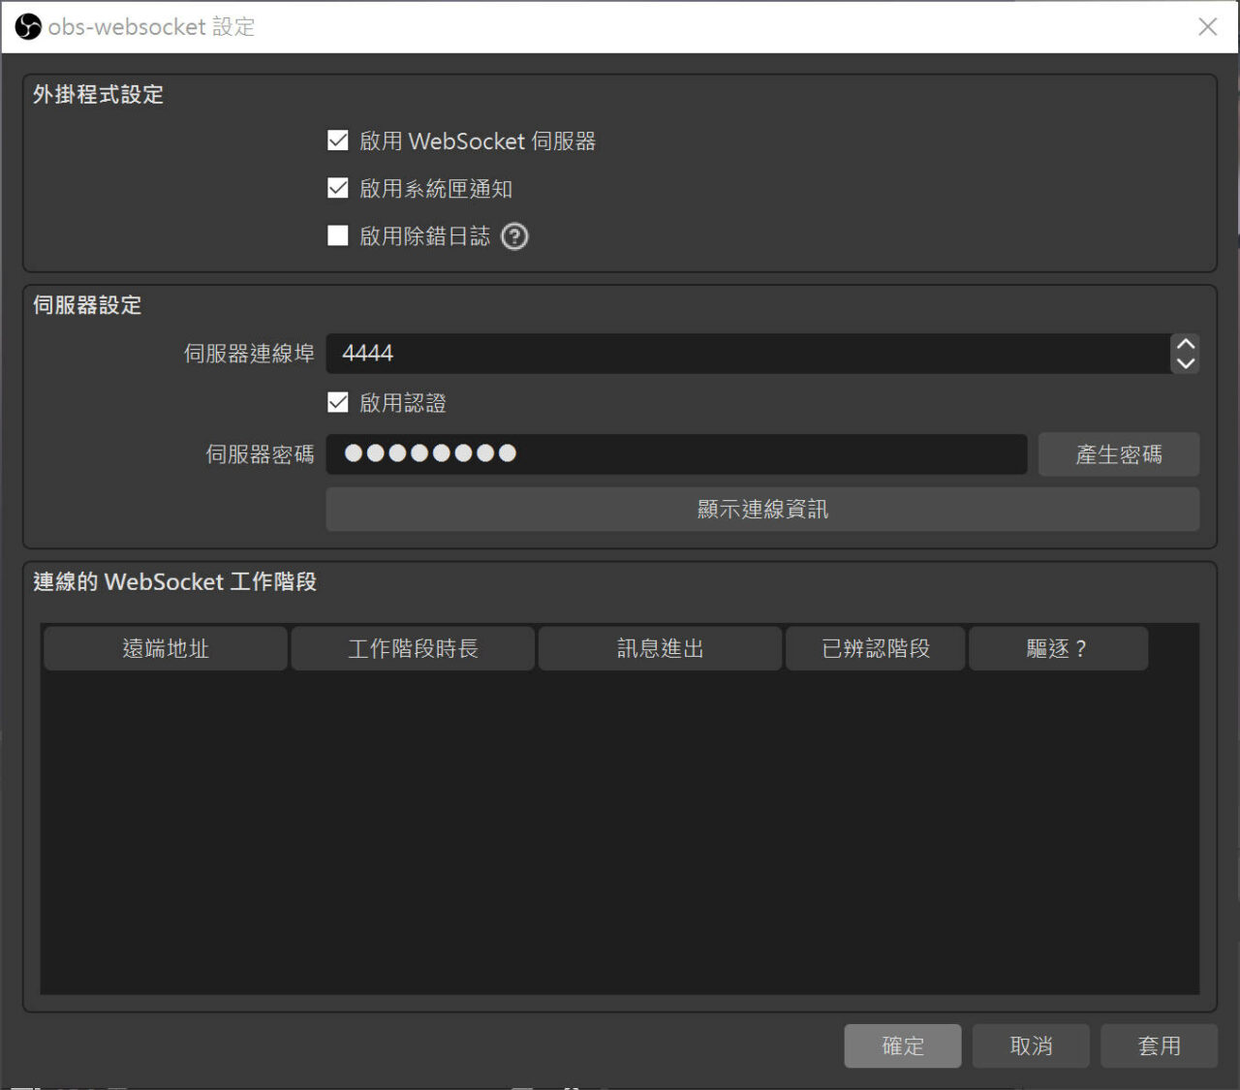Toggle the 啟用認證 authentication checkbox
This screenshot has height=1090, width=1240.
[x=337, y=402]
